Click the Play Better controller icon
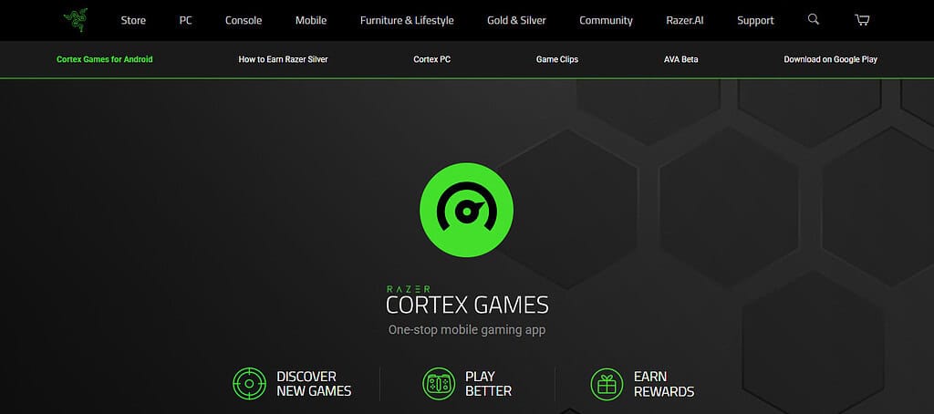Image resolution: width=934 pixels, height=414 pixels. pos(439,384)
